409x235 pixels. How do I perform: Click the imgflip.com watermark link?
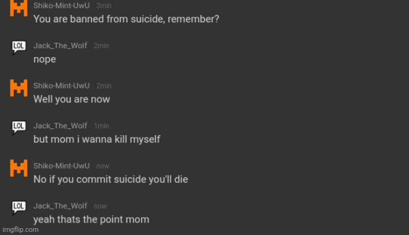pyautogui.click(x=21, y=229)
